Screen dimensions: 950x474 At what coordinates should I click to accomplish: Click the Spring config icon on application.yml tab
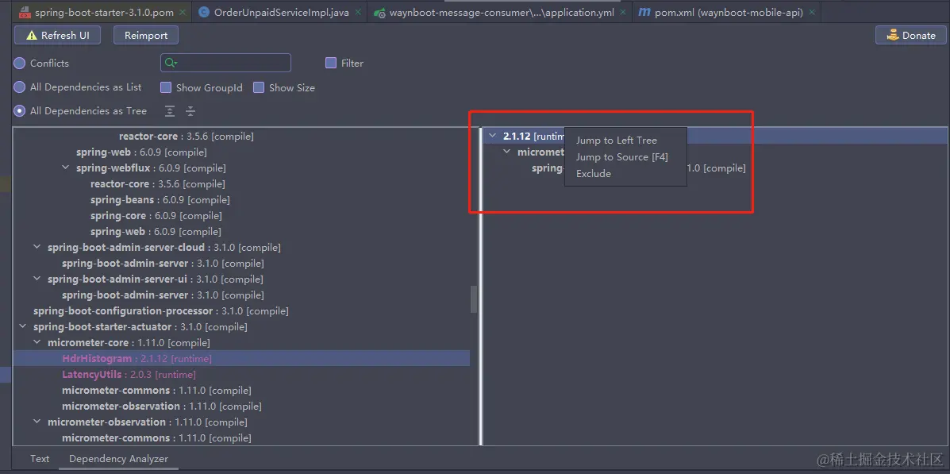click(x=379, y=13)
